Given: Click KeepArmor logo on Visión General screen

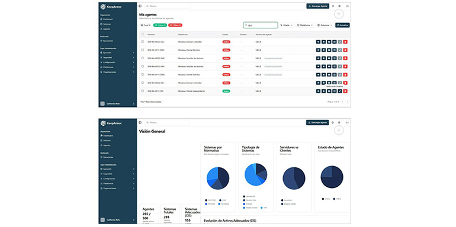Looking at the screenshot, I should pyautogui.click(x=111, y=123).
